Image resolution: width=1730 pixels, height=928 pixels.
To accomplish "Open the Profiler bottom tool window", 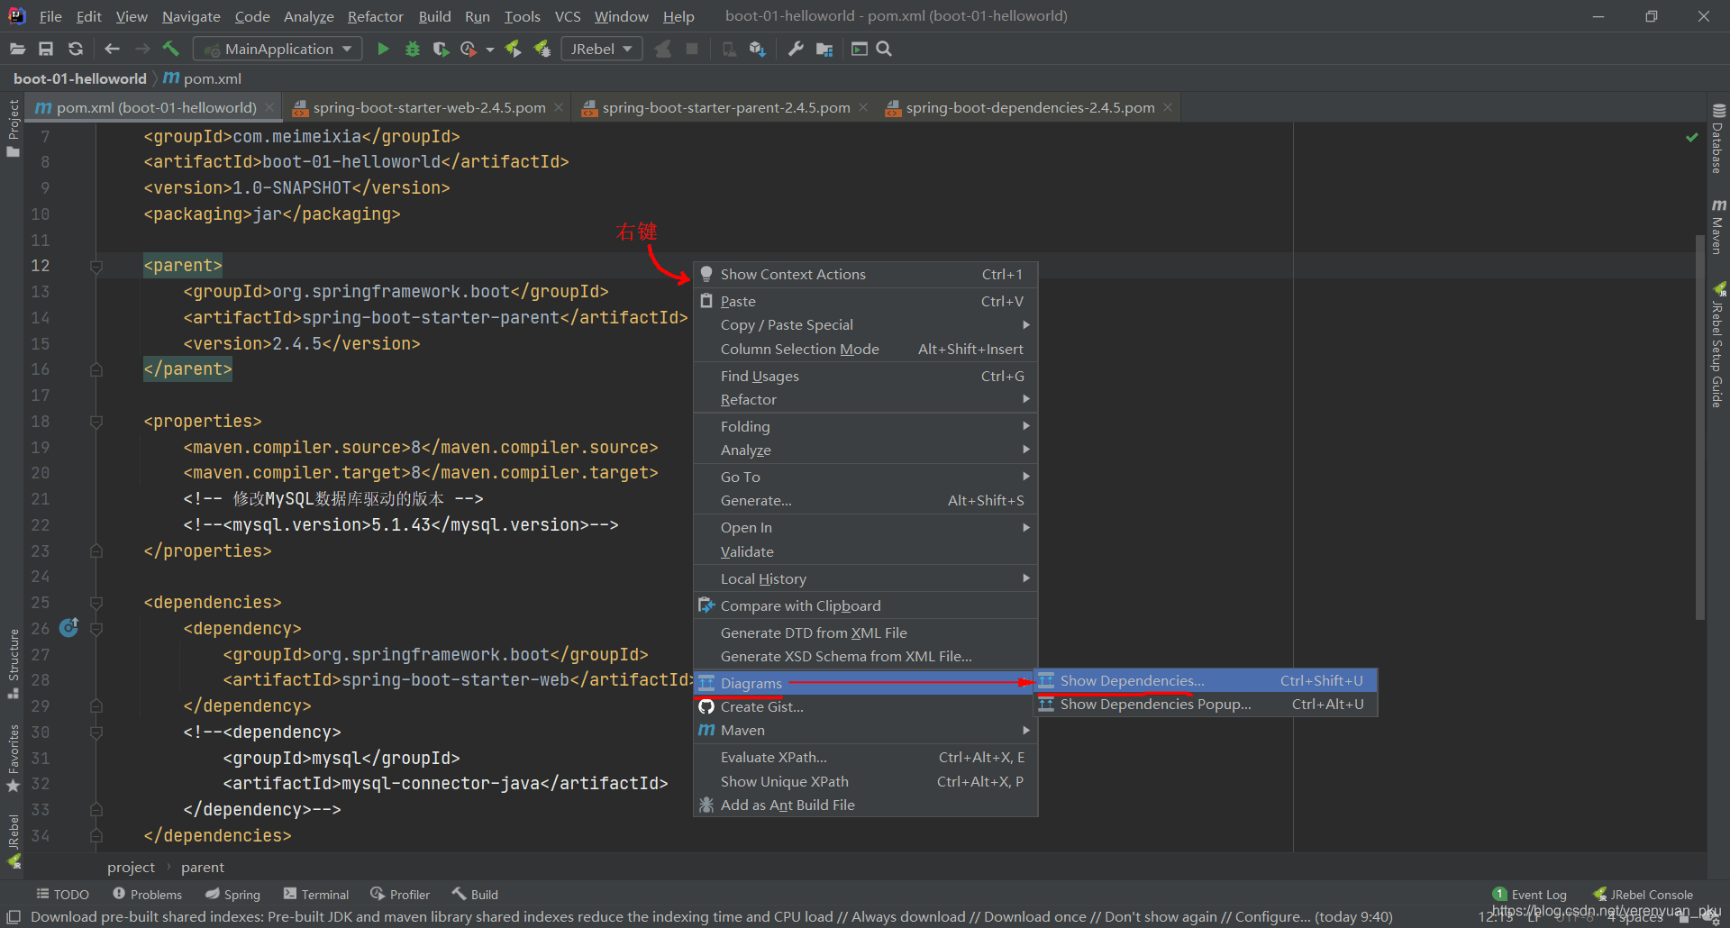I will coord(400,894).
